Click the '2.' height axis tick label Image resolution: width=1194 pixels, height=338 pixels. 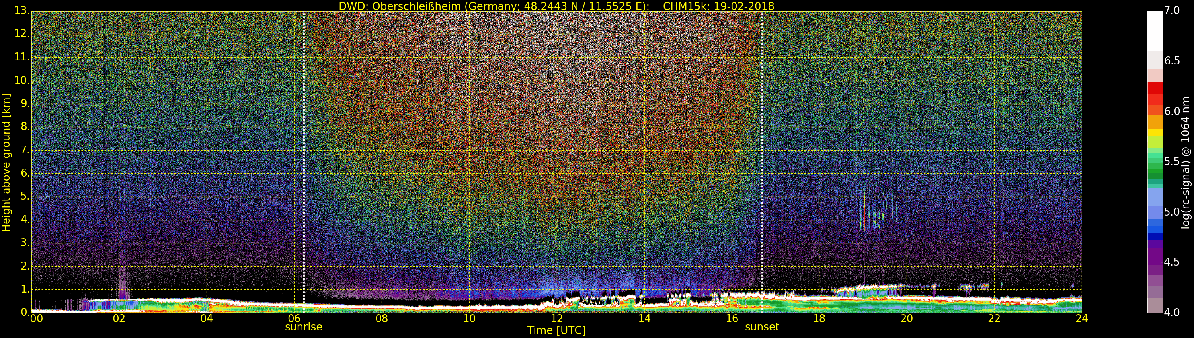[x=25, y=266]
